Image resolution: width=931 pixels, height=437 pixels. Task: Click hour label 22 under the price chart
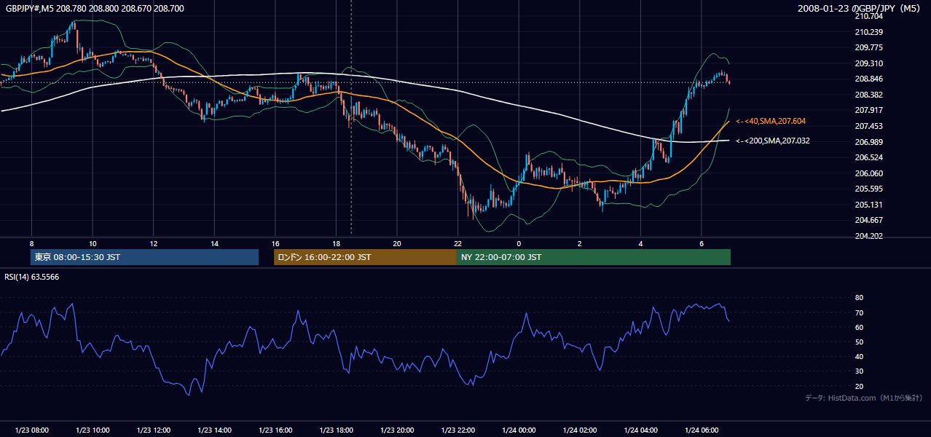click(457, 243)
